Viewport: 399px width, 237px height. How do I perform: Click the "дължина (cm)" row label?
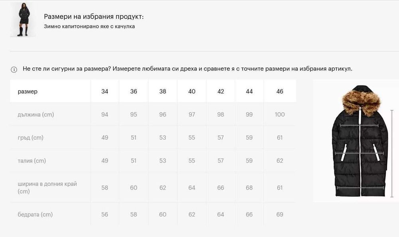click(x=36, y=115)
